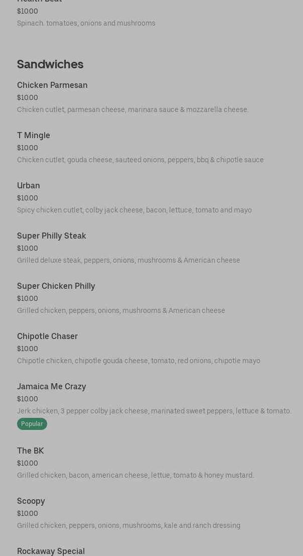The height and width of the screenshot is (556, 303).
Task: Click the Sandwiches section heading
Action: point(50,64)
